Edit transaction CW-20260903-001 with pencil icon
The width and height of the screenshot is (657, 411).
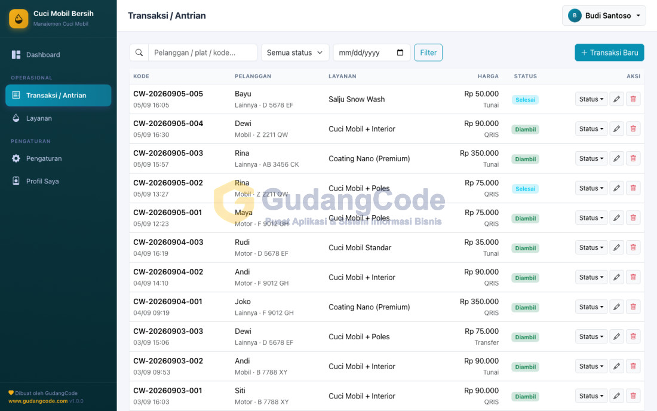coord(616,396)
